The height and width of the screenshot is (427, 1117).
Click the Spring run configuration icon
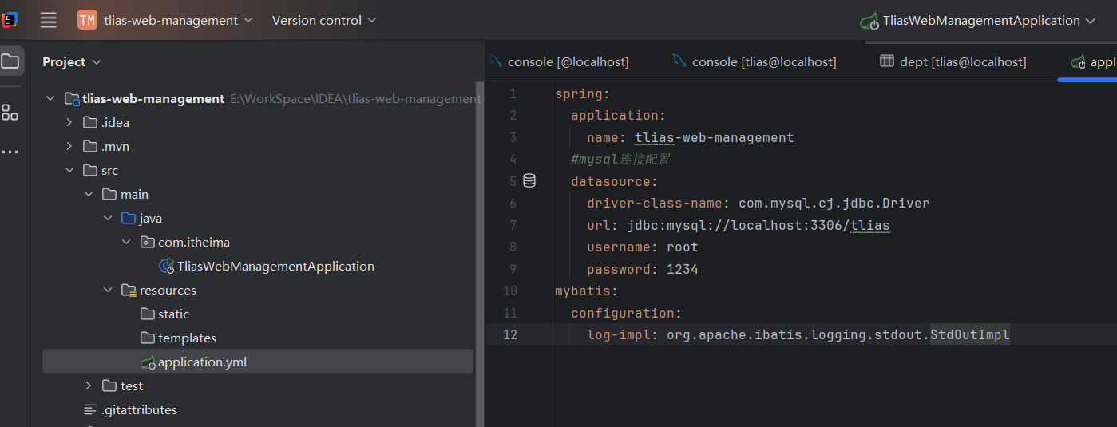[x=869, y=21]
